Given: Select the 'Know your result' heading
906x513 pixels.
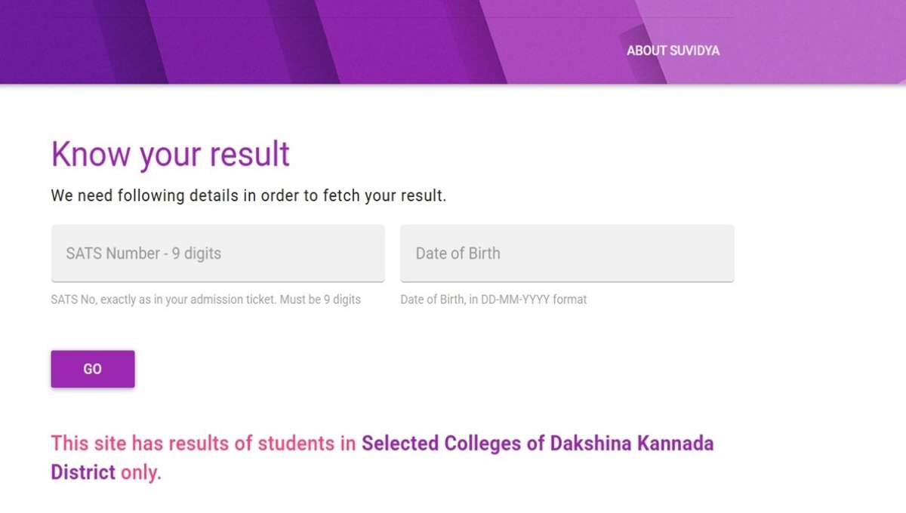Looking at the screenshot, I should tap(169, 154).
